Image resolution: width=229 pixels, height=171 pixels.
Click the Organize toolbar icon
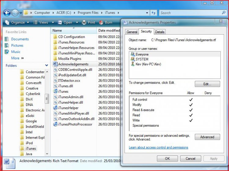click(7, 22)
